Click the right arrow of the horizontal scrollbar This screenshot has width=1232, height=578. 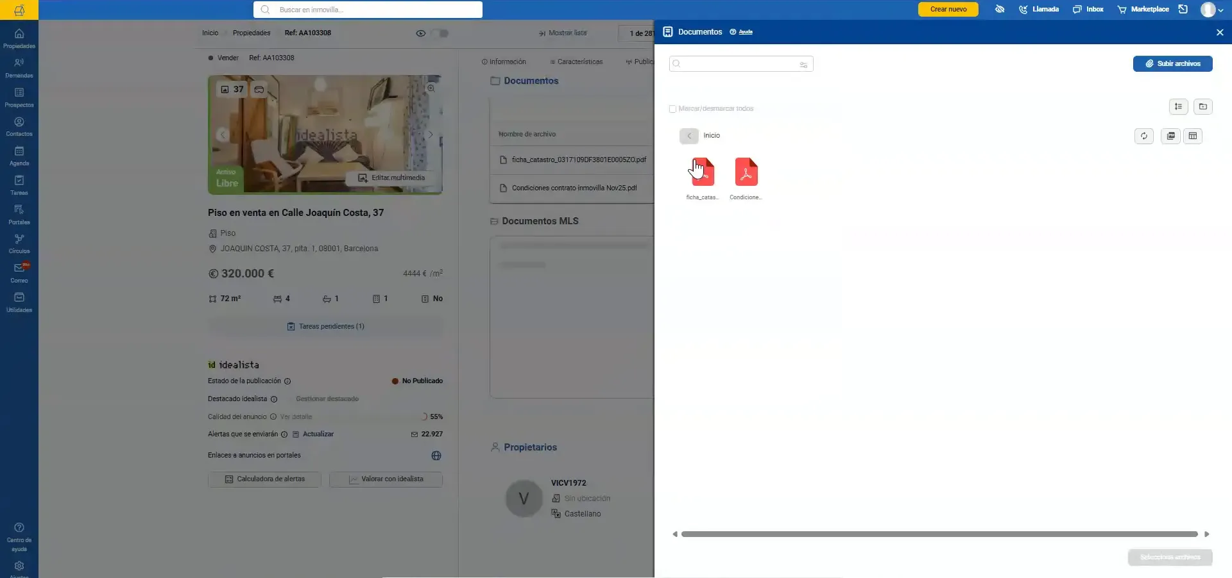[1207, 534]
